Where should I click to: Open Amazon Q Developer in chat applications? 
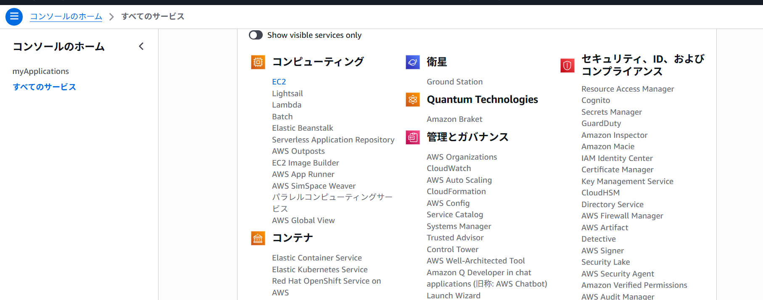(x=487, y=278)
